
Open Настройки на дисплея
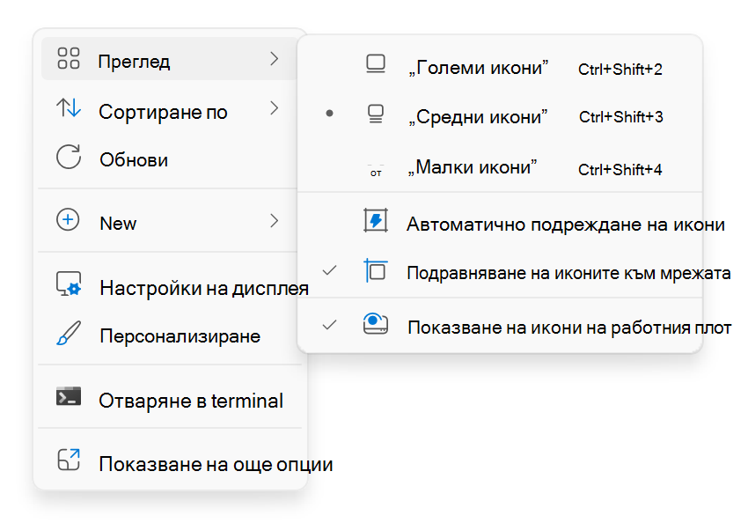pyautogui.click(x=169, y=286)
